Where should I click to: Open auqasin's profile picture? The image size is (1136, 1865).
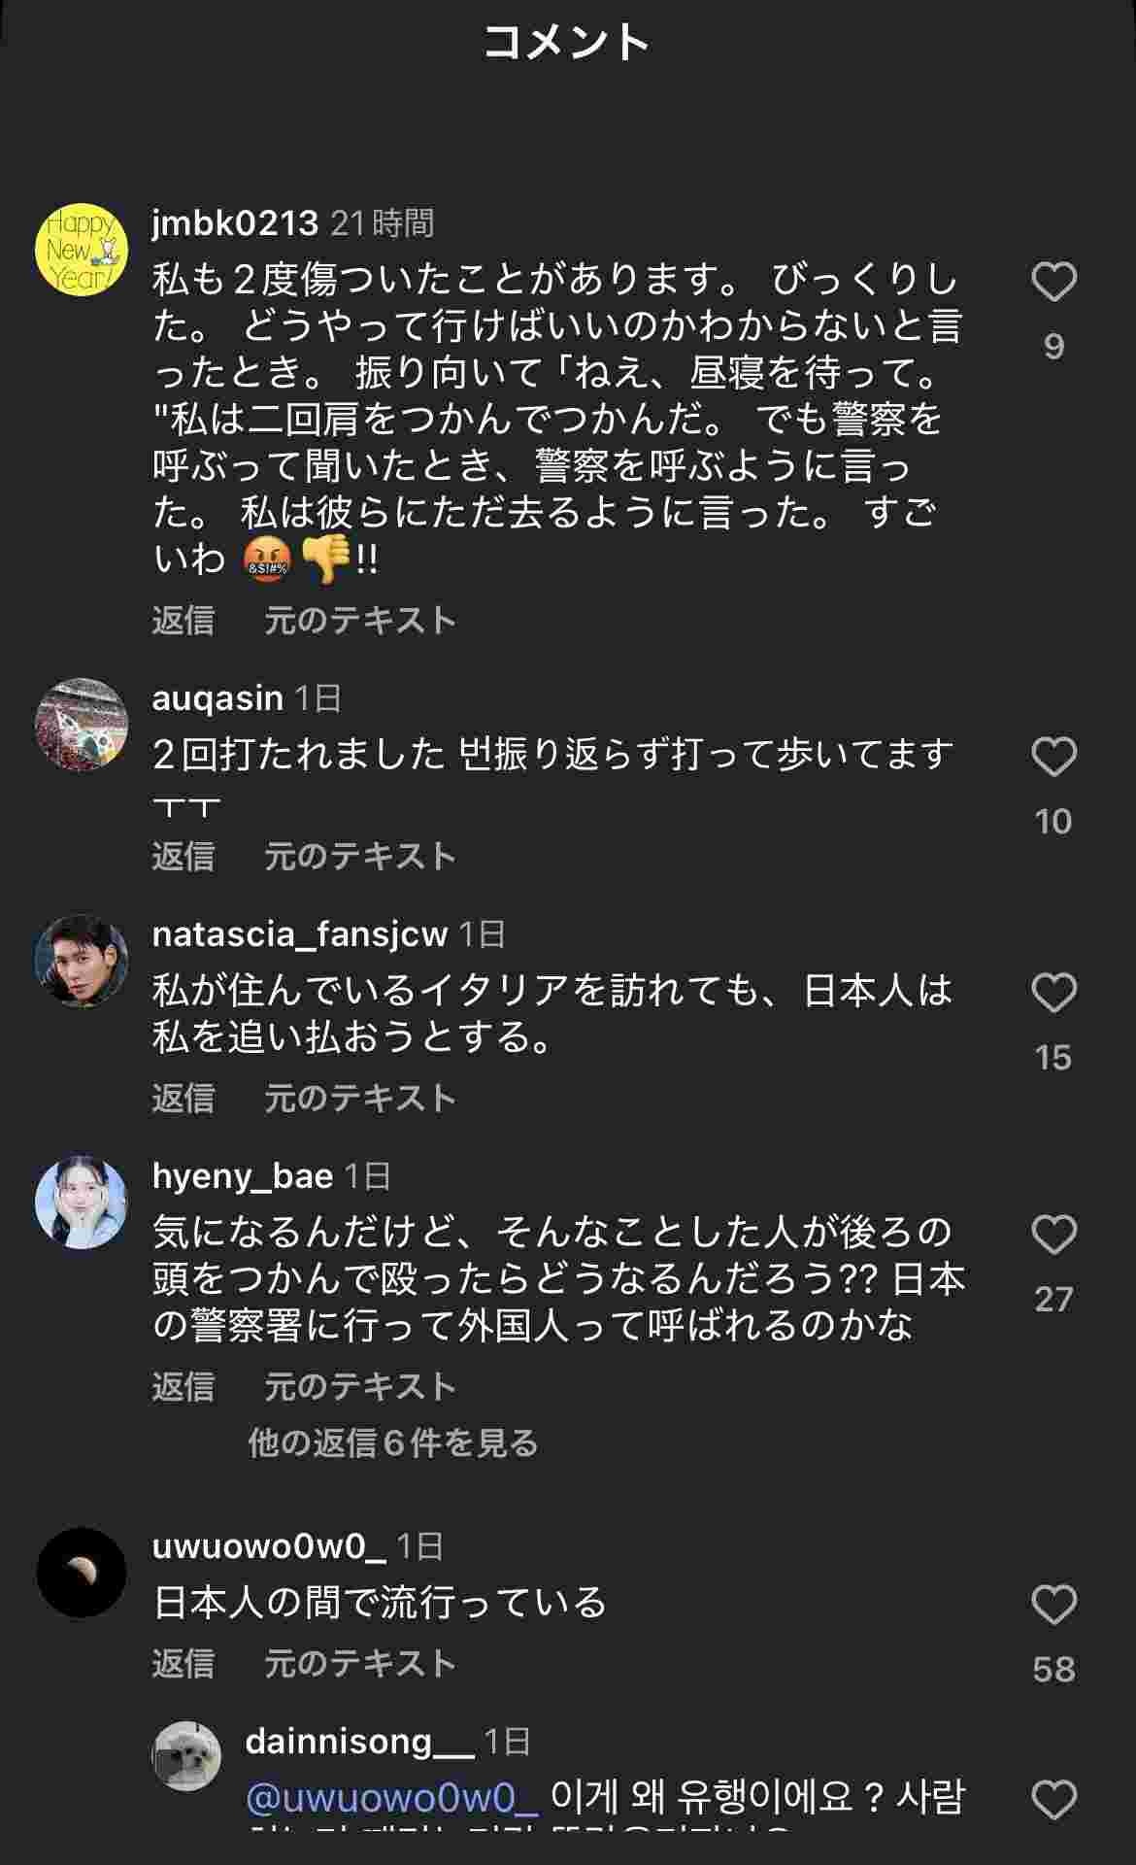(82, 725)
